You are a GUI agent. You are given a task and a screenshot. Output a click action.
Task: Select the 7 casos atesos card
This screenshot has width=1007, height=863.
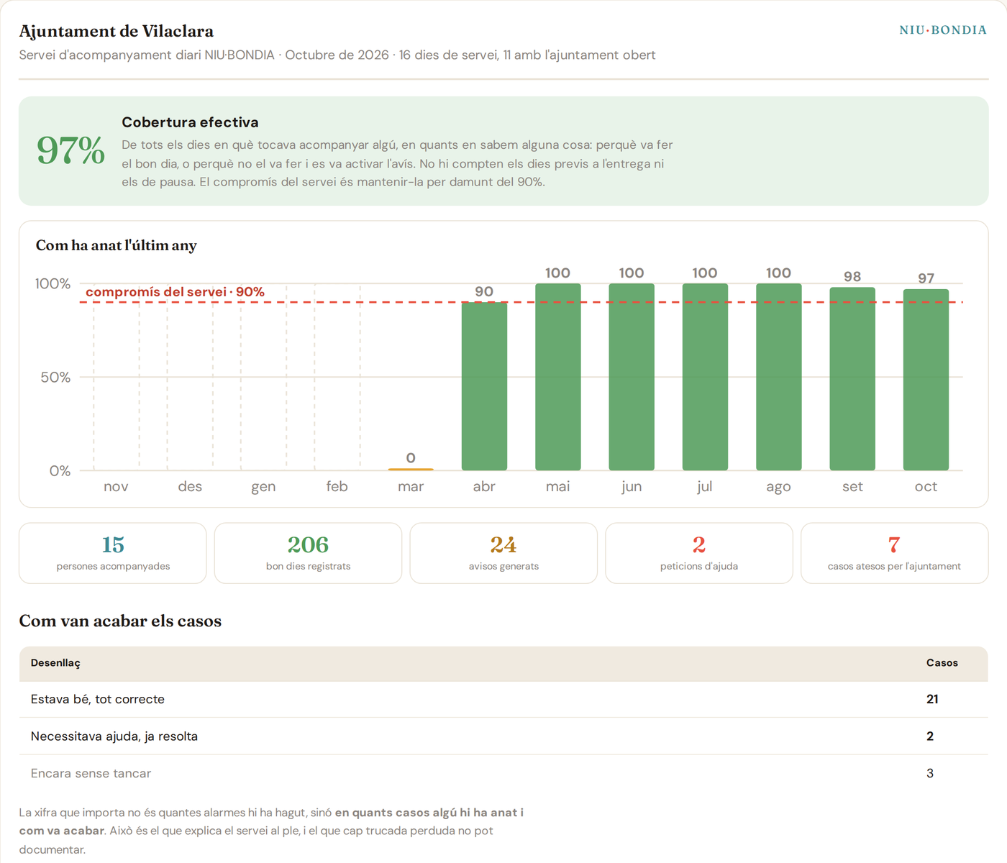(894, 553)
